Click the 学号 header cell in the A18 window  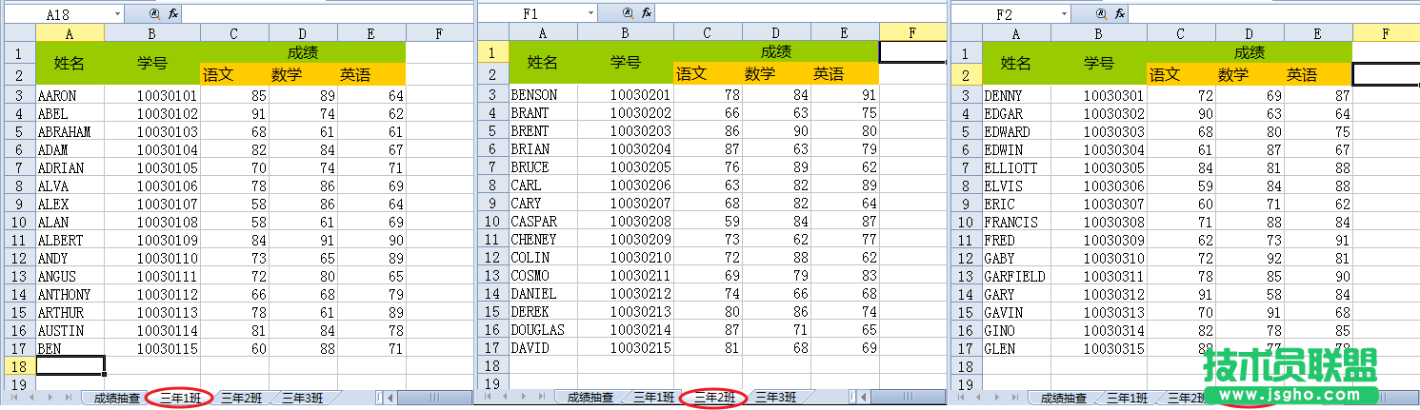(x=152, y=63)
